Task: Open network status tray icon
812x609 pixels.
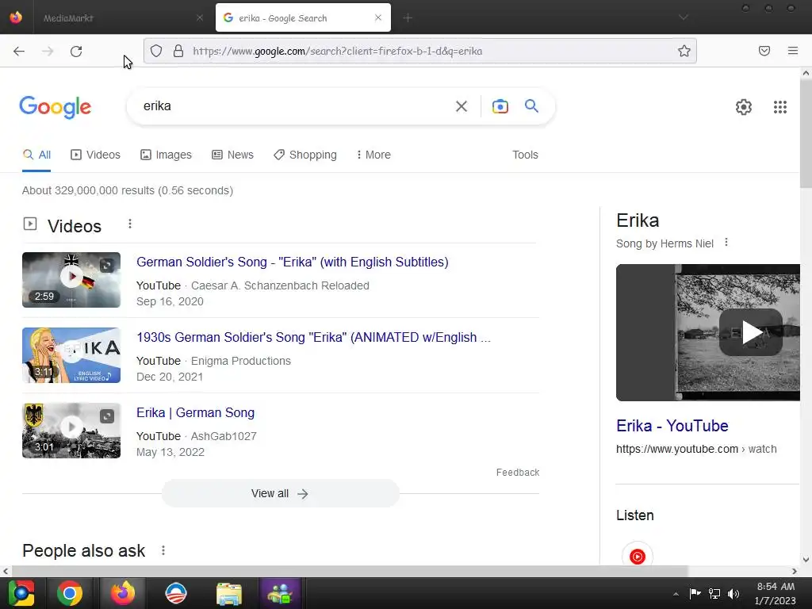Action: 714,594
